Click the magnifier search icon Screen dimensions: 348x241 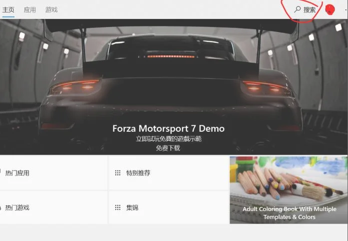point(297,9)
